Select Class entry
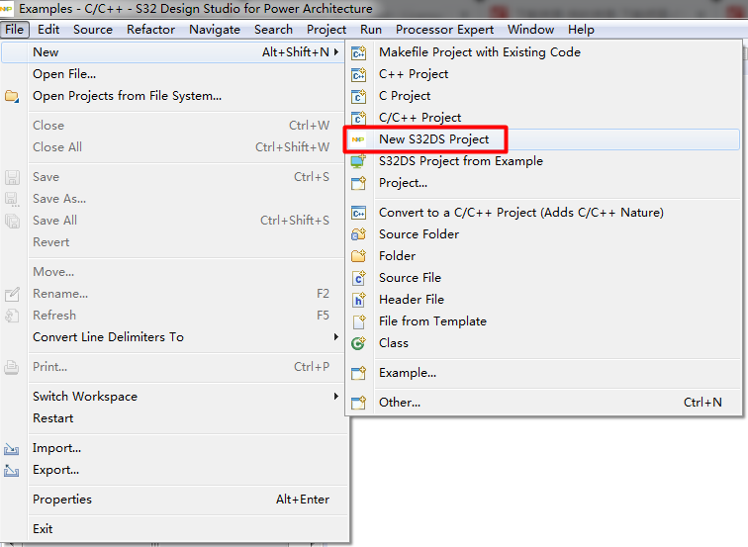Screen dimensions: 748x547 544,343
